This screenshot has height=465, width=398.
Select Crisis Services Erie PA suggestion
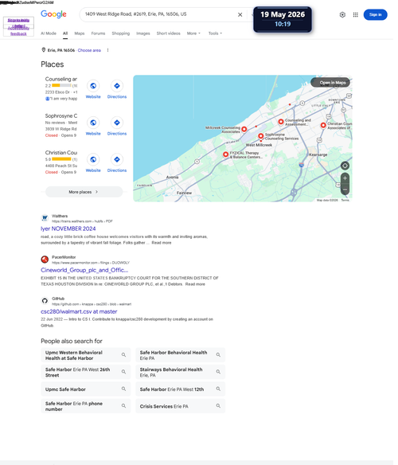[181, 406]
